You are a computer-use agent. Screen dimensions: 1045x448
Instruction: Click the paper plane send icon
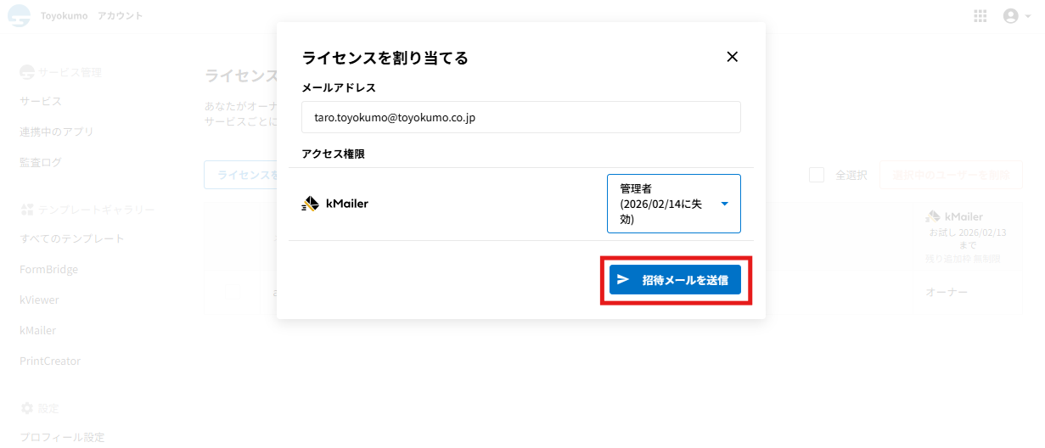pyautogui.click(x=623, y=280)
